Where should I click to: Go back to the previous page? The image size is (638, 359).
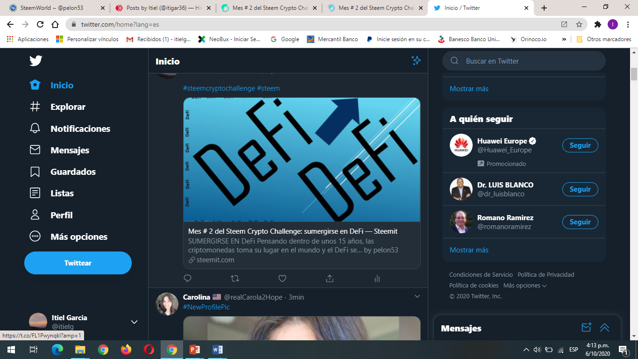tap(10, 24)
